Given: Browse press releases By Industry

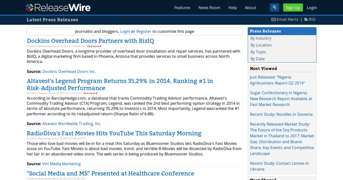Looking at the screenshot, I should 261,38.
